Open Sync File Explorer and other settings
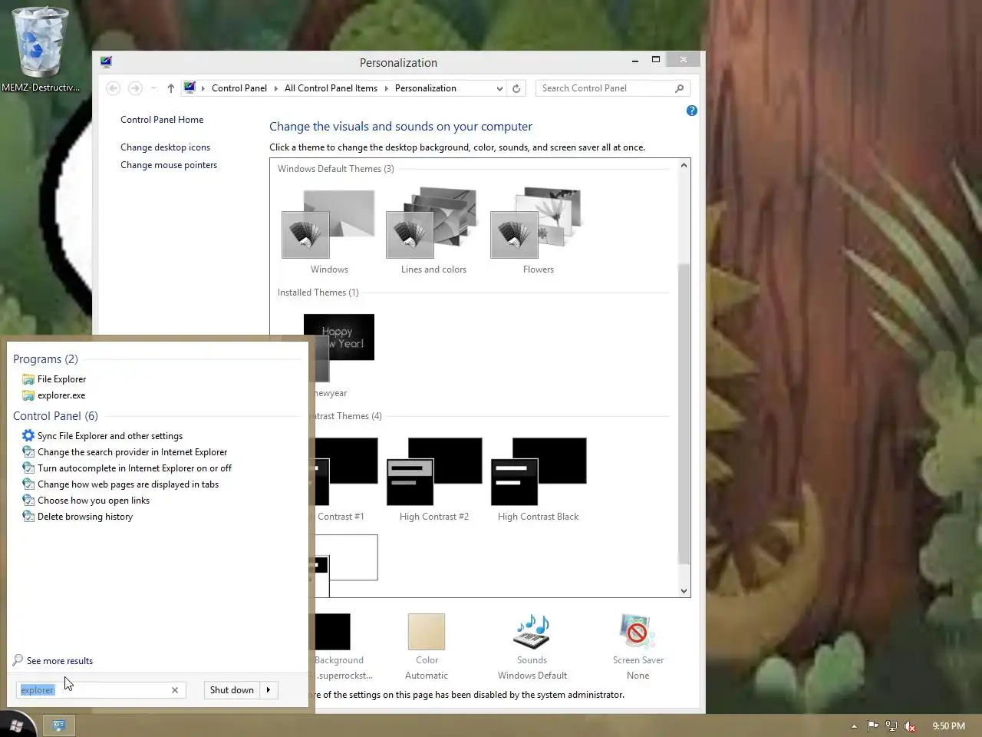The width and height of the screenshot is (982, 737). point(103,436)
